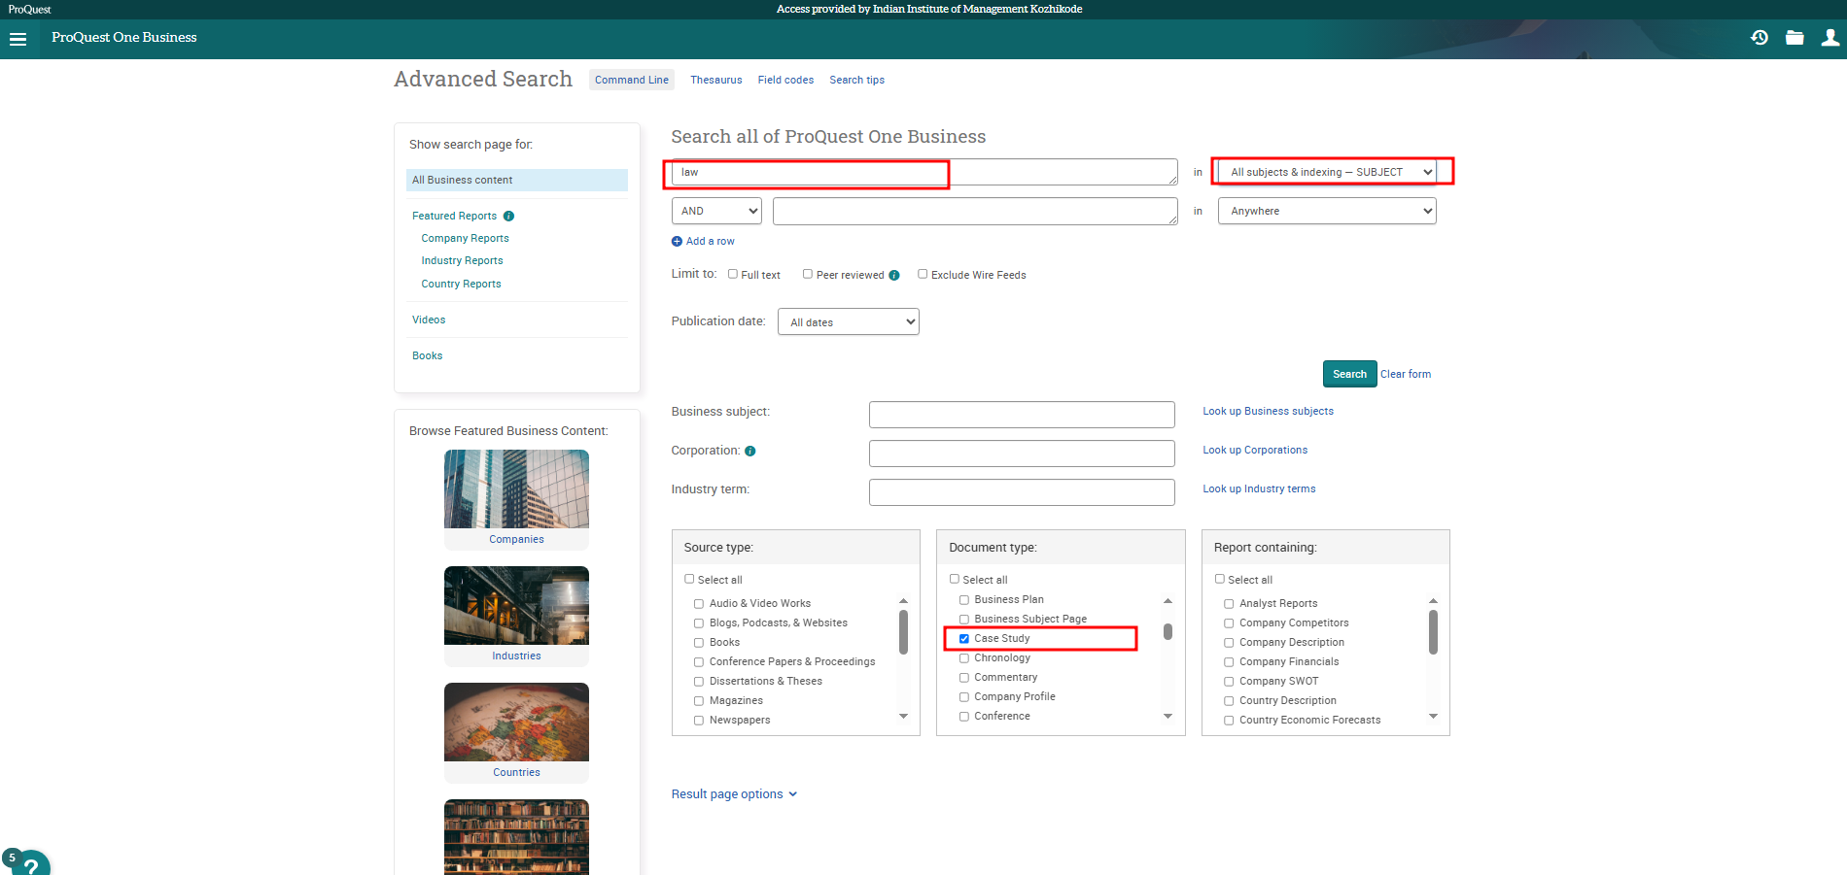1847x875 pixels.
Task: Open the AND boolean operator dropdown
Action: [x=716, y=212]
